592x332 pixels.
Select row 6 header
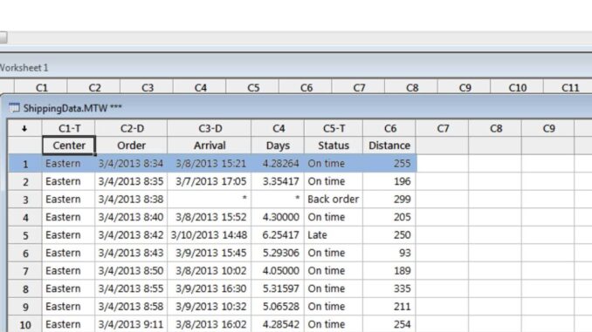[x=25, y=253]
